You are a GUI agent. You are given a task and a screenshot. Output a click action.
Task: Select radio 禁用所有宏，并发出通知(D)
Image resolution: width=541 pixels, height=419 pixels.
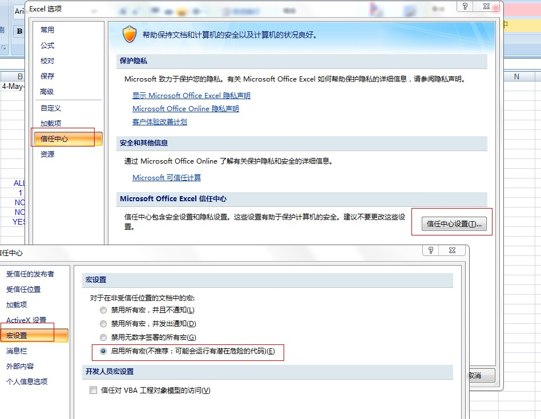103,324
